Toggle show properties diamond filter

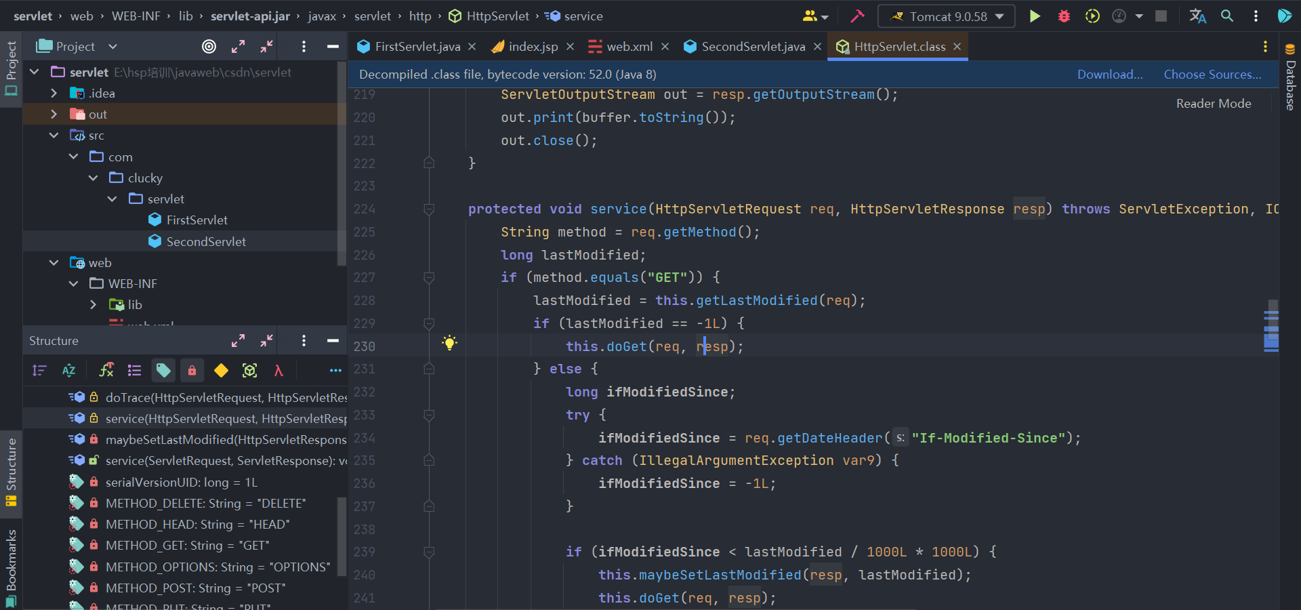221,370
